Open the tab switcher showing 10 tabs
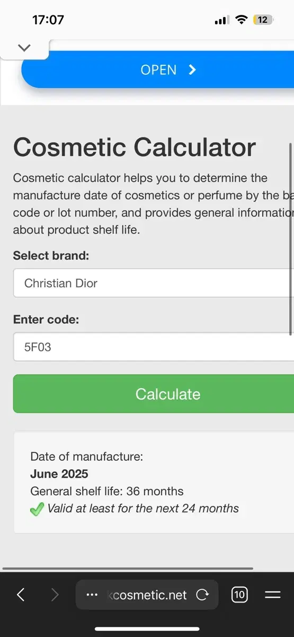 point(239,595)
